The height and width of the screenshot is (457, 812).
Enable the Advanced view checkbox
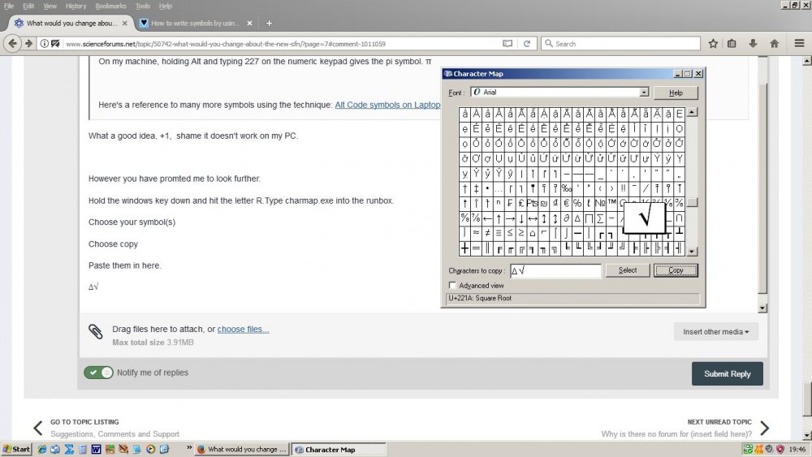(x=452, y=286)
